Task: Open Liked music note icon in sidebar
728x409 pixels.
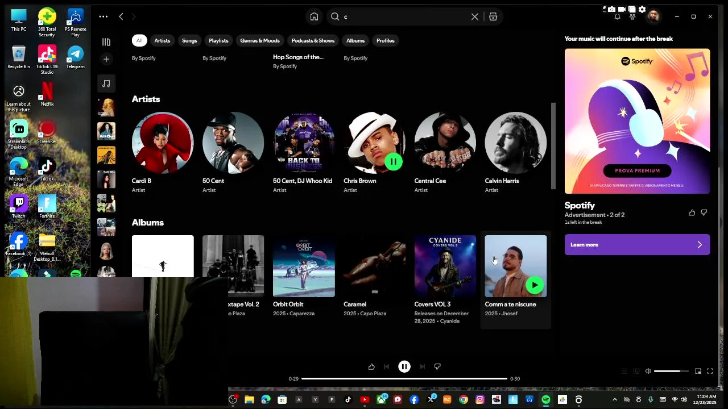Action: [106, 84]
